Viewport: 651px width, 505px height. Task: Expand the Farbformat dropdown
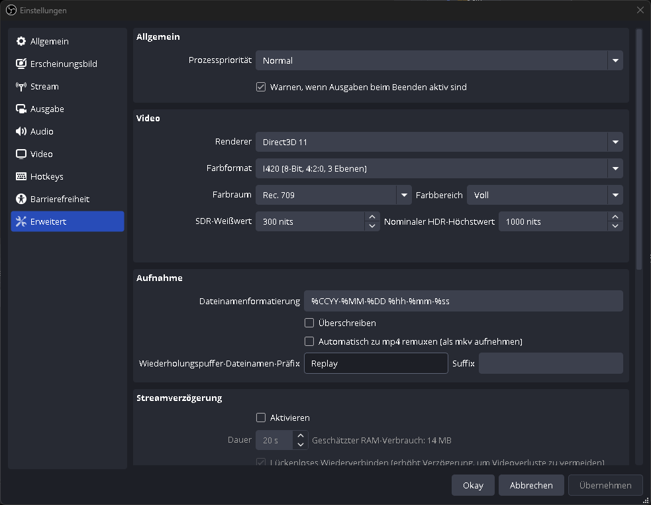[x=438, y=168]
